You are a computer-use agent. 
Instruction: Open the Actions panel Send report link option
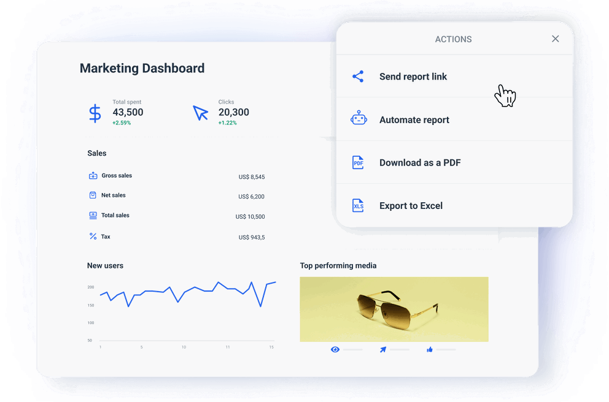(413, 76)
